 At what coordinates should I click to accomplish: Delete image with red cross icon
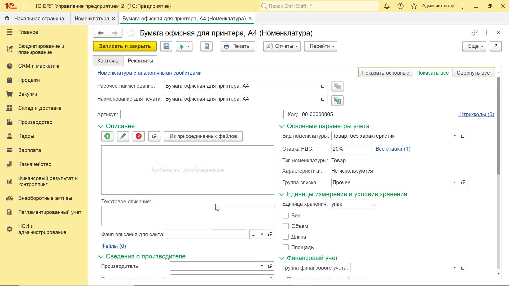pos(139,136)
